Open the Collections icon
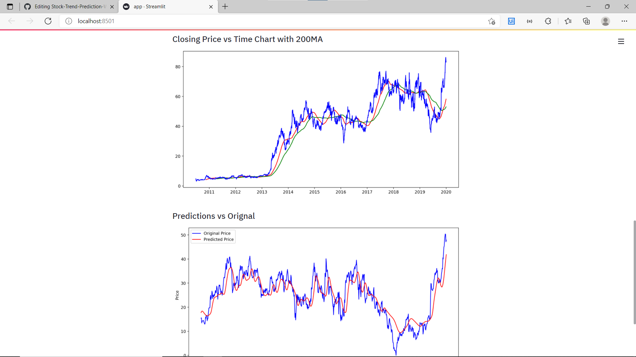636x357 pixels. (x=586, y=21)
